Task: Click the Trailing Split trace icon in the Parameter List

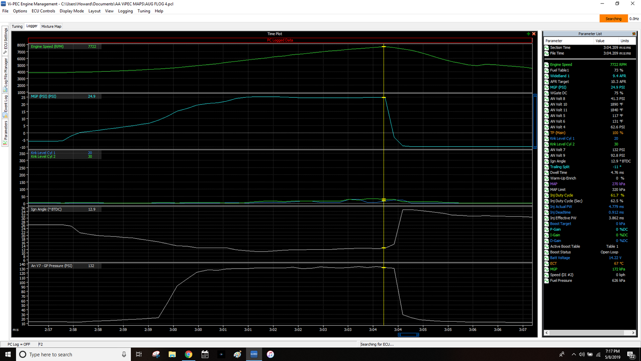Action: click(x=547, y=167)
